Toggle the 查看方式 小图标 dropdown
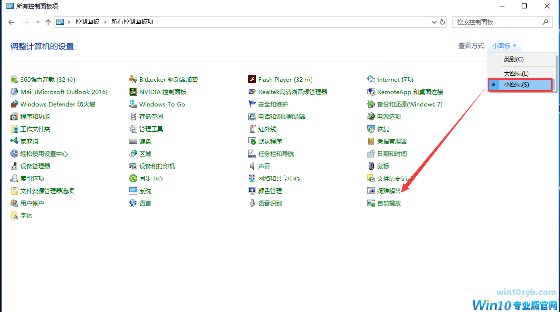Viewport: 560px width, 312px height. (x=504, y=46)
